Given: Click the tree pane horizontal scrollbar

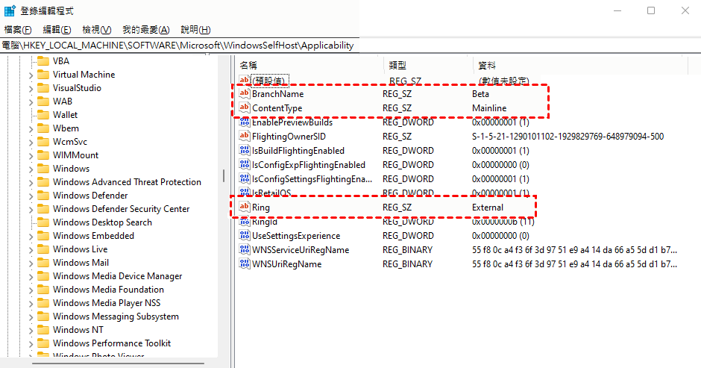Looking at the screenshot, I should 118,364.
